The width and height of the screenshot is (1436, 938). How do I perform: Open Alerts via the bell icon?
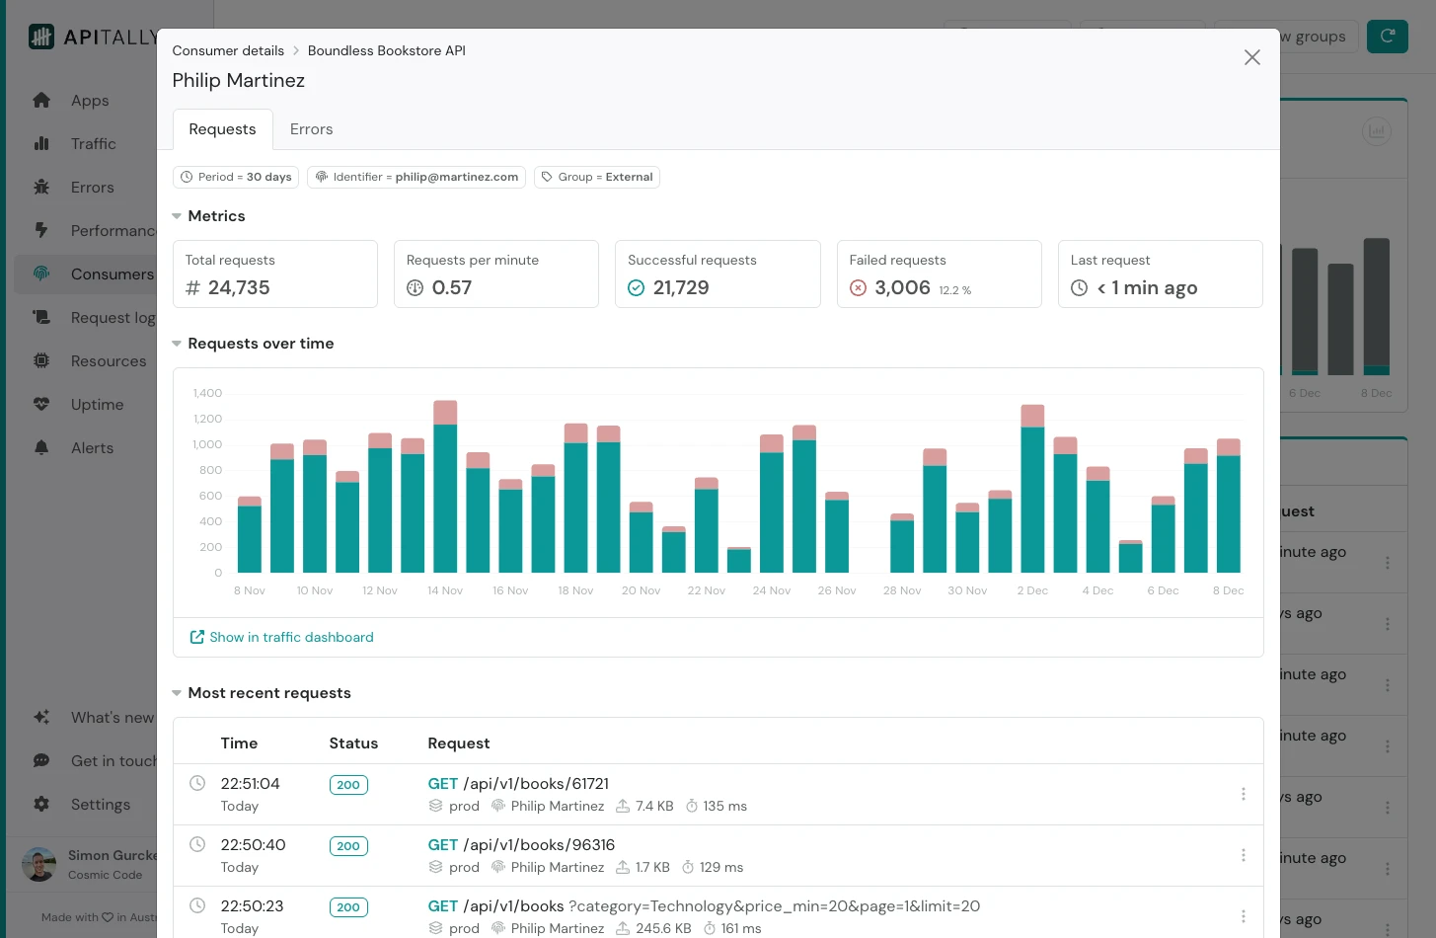(x=41, y=447)
